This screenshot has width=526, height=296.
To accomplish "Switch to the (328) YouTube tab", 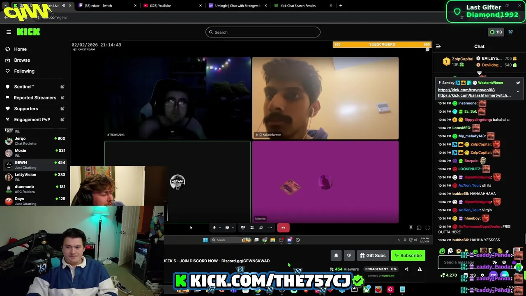I will point(172,6).
